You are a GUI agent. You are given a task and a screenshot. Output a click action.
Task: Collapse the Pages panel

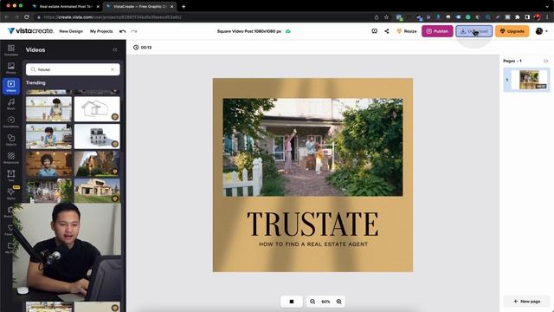[x=546, y=61]
